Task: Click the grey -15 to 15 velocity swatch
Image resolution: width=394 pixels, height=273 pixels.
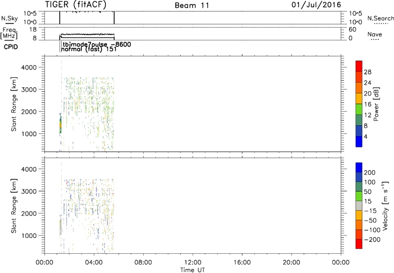Action: [x=359, y=205]
